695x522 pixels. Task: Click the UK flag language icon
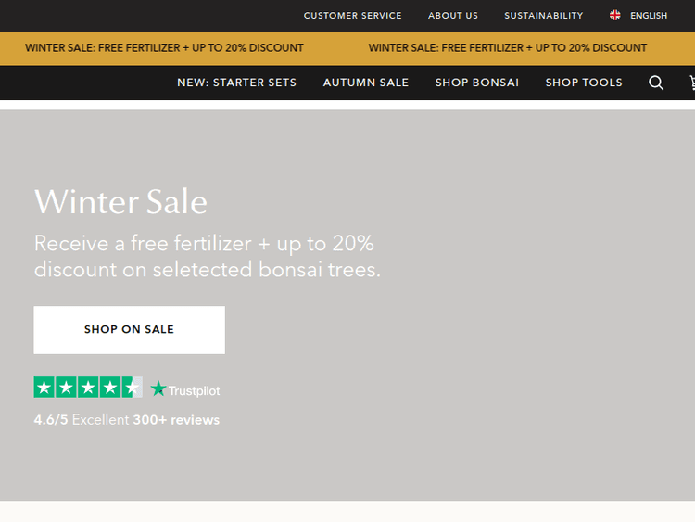[x=614, y=15]
